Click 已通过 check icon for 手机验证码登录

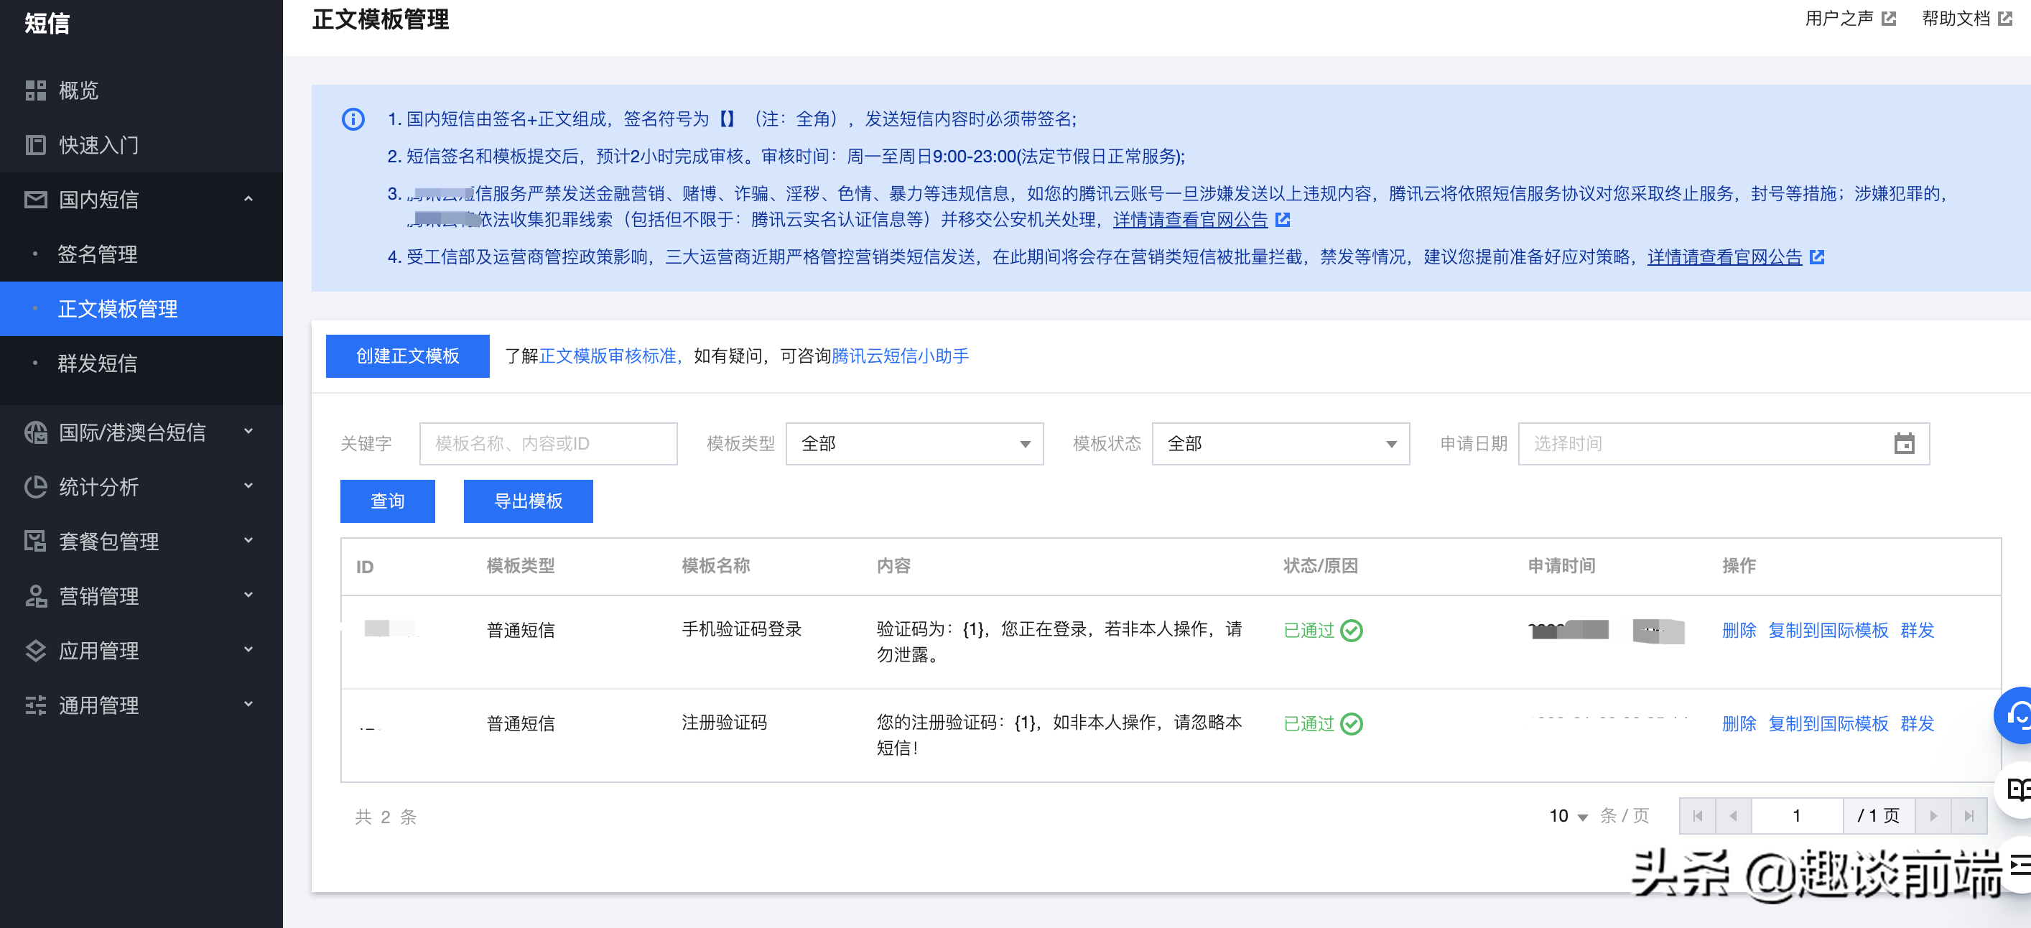point(1352,631)
